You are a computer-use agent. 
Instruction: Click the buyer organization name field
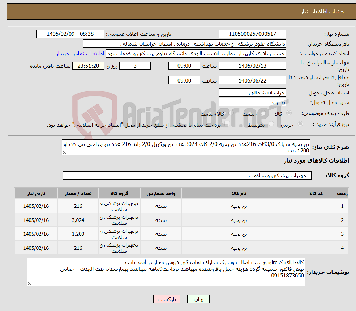point(185,44)
